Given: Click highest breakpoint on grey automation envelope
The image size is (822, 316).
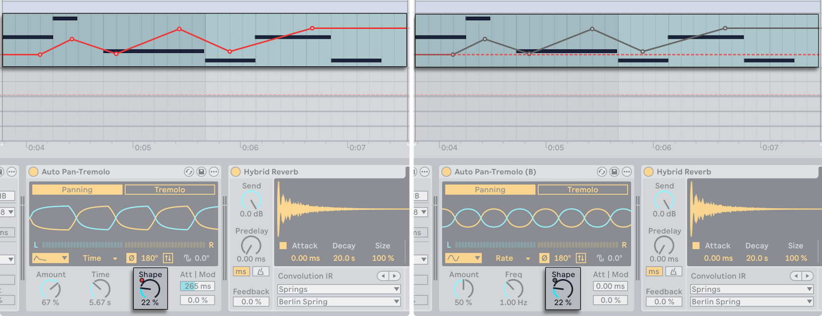Looking at the screenshot, I should [x=725, y=28].
